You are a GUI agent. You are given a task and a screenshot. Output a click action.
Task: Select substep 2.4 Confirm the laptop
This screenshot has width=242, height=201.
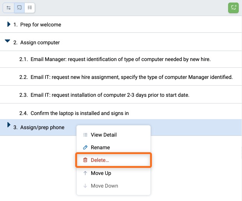[121, 111]
